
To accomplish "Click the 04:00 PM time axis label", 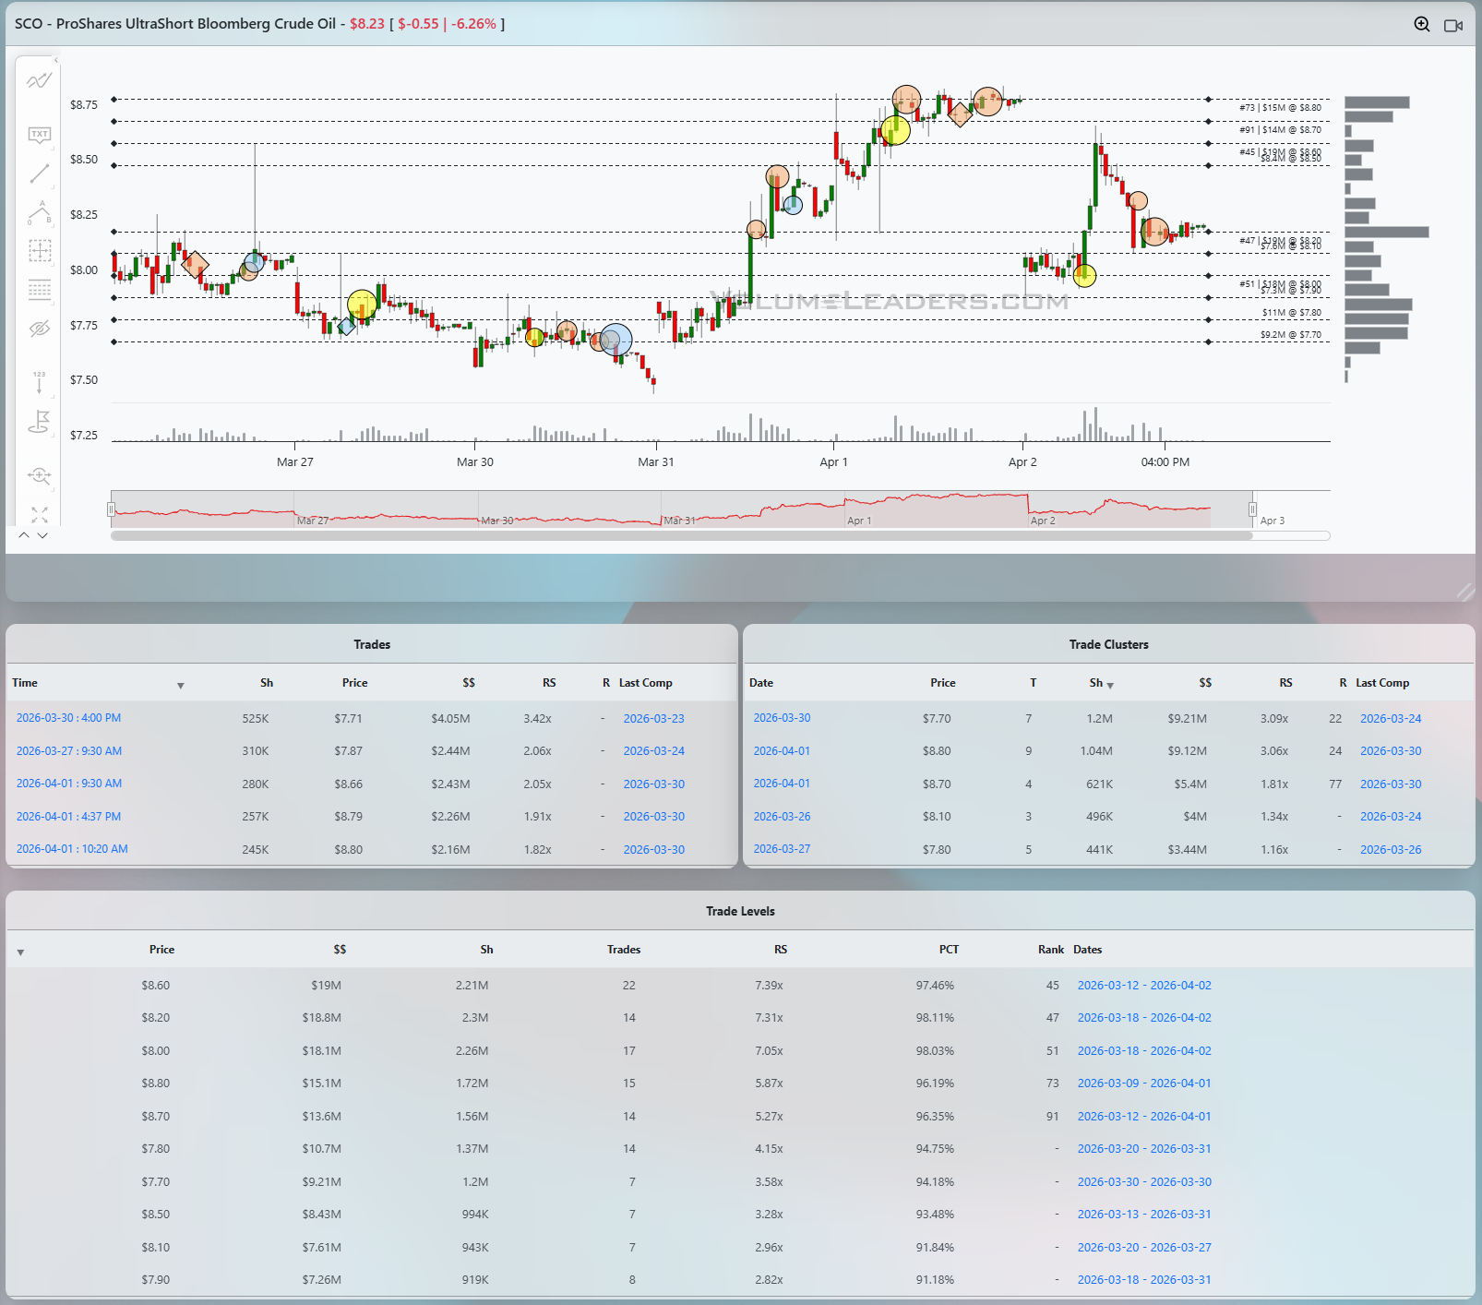I will [1165, 462].
